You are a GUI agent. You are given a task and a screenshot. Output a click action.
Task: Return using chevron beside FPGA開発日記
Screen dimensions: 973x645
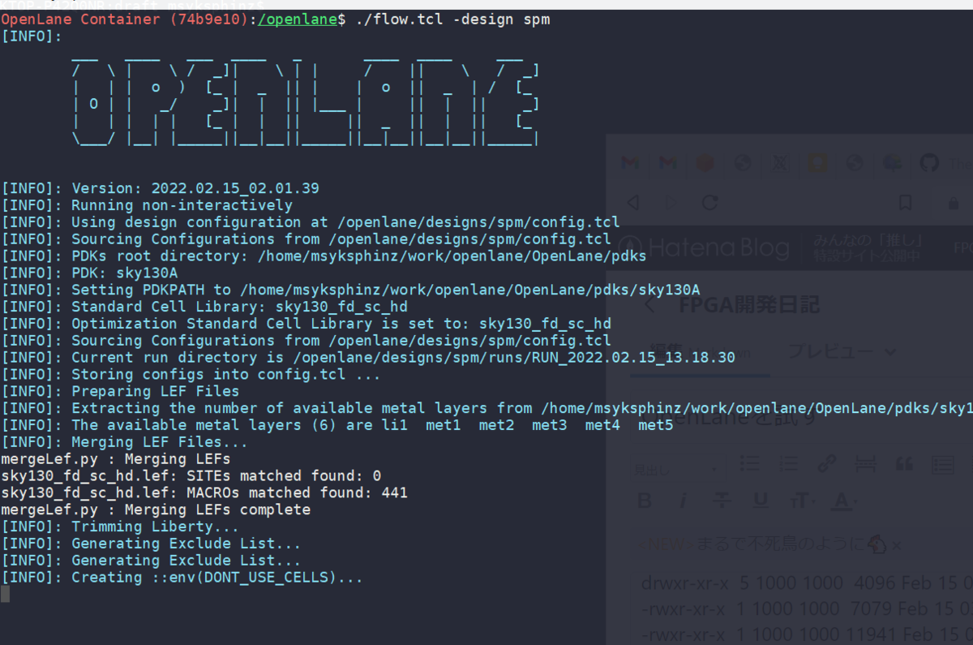pyautogui.click(x=649, y=305)
